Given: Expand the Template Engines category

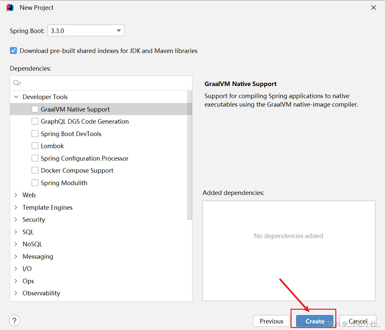Looking at the screenshot, I should (16, 207).
